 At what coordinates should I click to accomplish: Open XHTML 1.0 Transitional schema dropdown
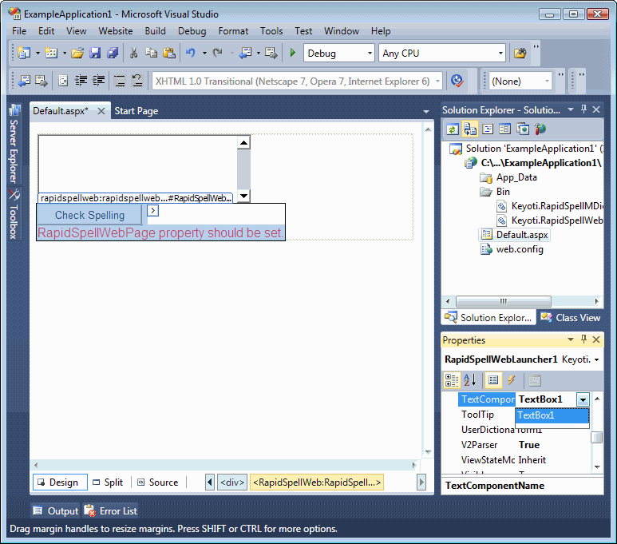pos(437,81)
